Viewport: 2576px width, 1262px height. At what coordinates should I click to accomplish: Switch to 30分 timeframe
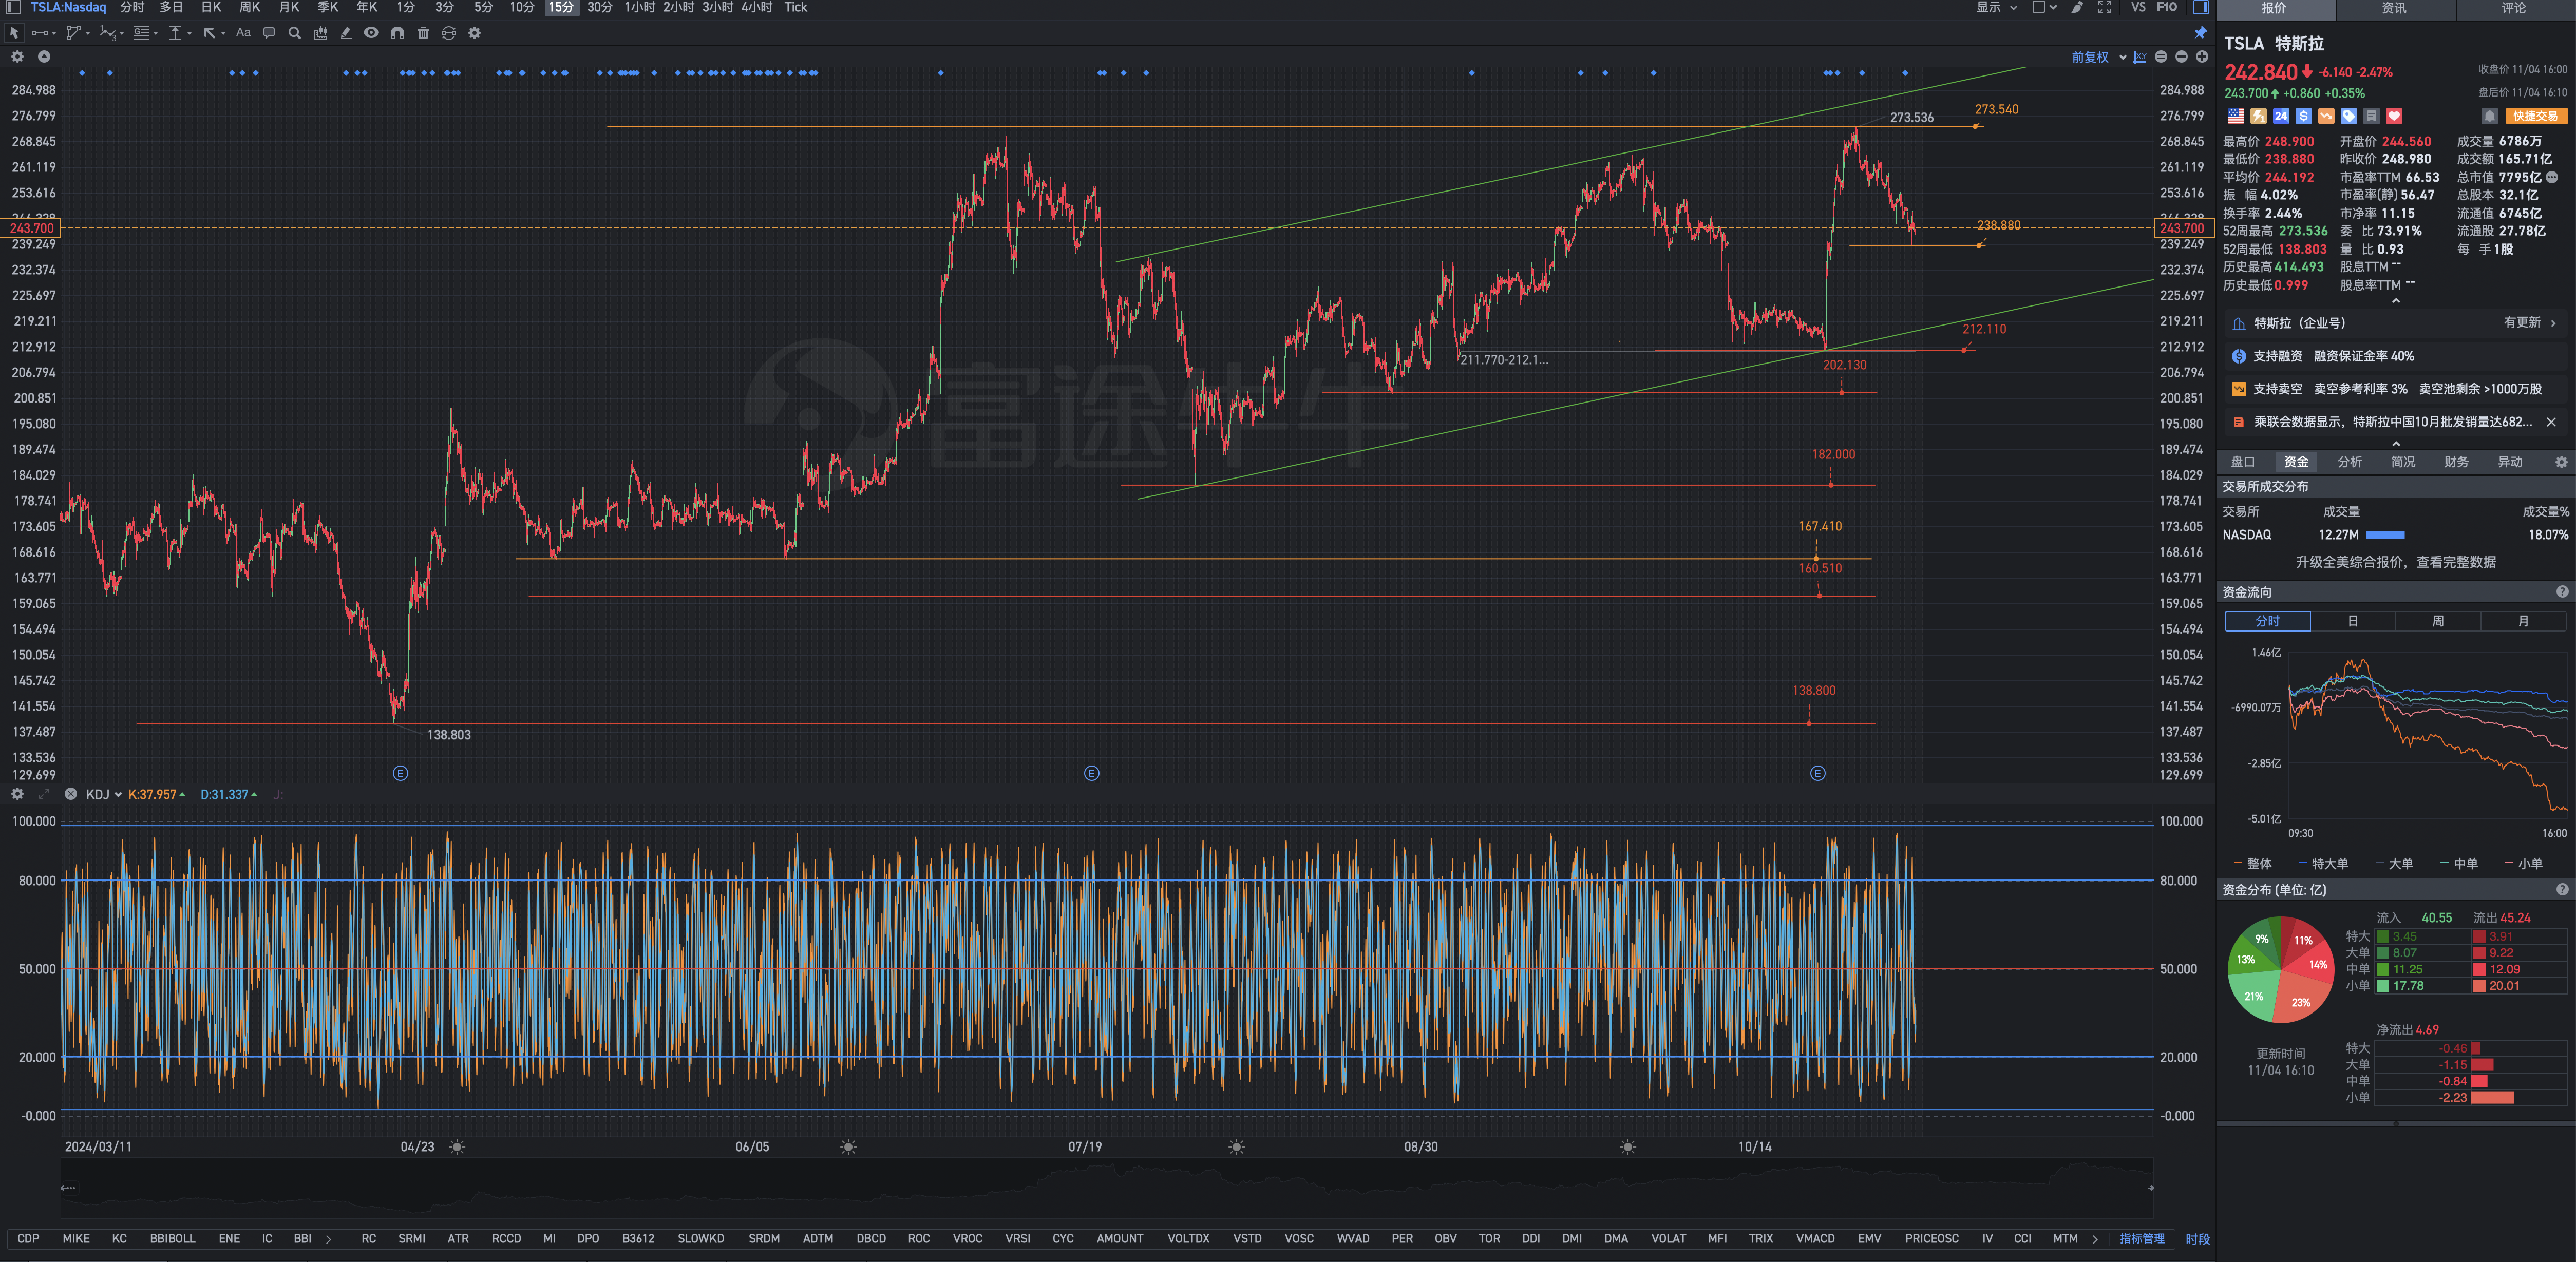[x=599, y=8]
